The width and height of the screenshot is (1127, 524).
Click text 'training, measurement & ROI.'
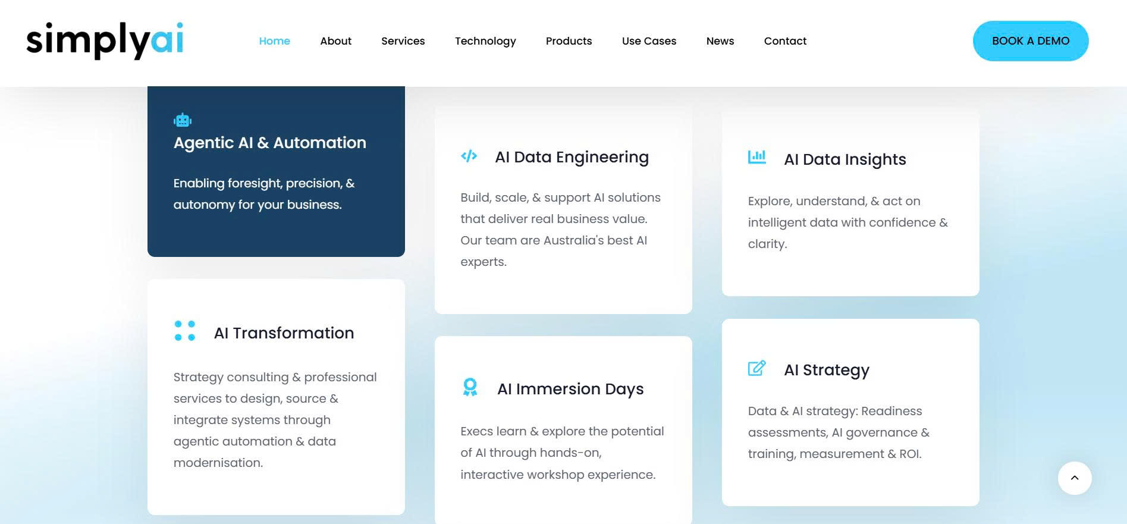835,454
